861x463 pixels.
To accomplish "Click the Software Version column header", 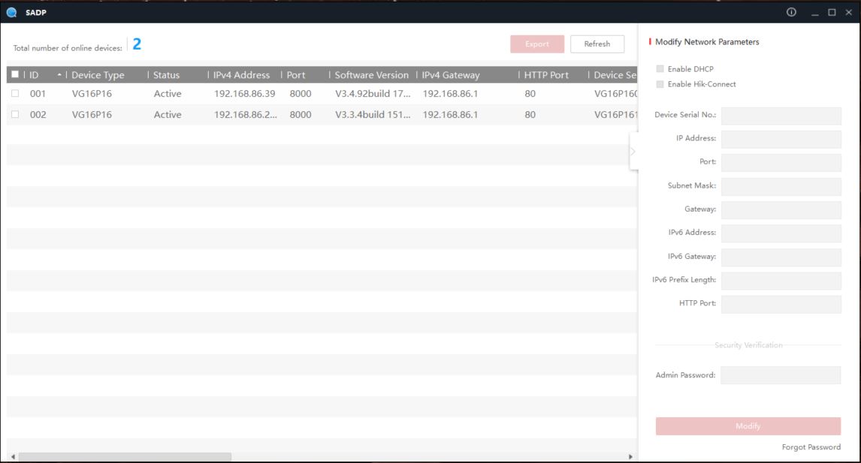I will [x=371, y=75].
